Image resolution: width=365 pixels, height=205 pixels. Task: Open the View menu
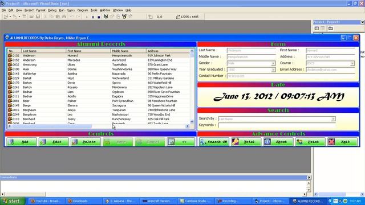pos(19,10)
